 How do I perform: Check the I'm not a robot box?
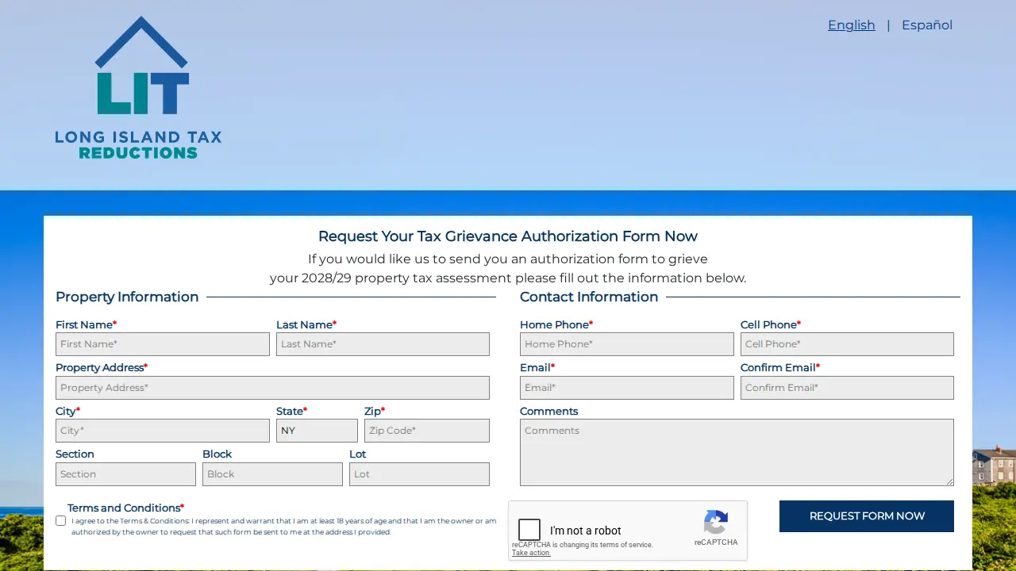coord(529,530)
